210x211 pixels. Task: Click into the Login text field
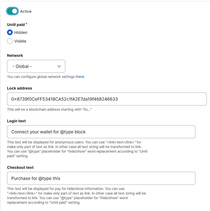point(101,132)
